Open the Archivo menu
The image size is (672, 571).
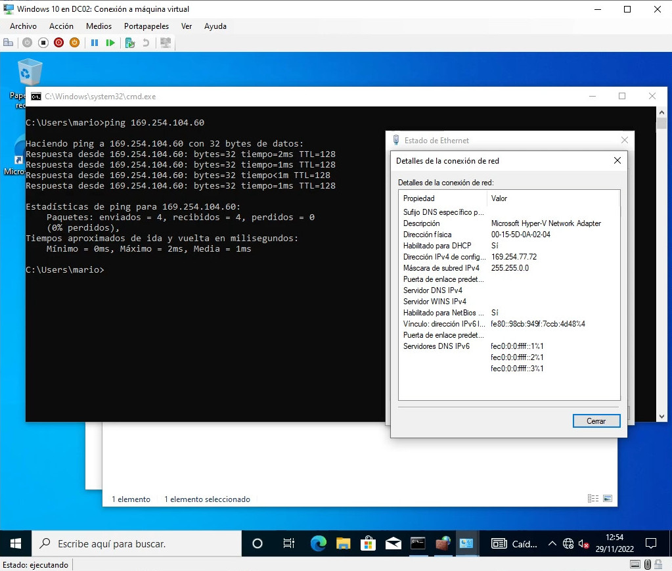pos(23,26)
